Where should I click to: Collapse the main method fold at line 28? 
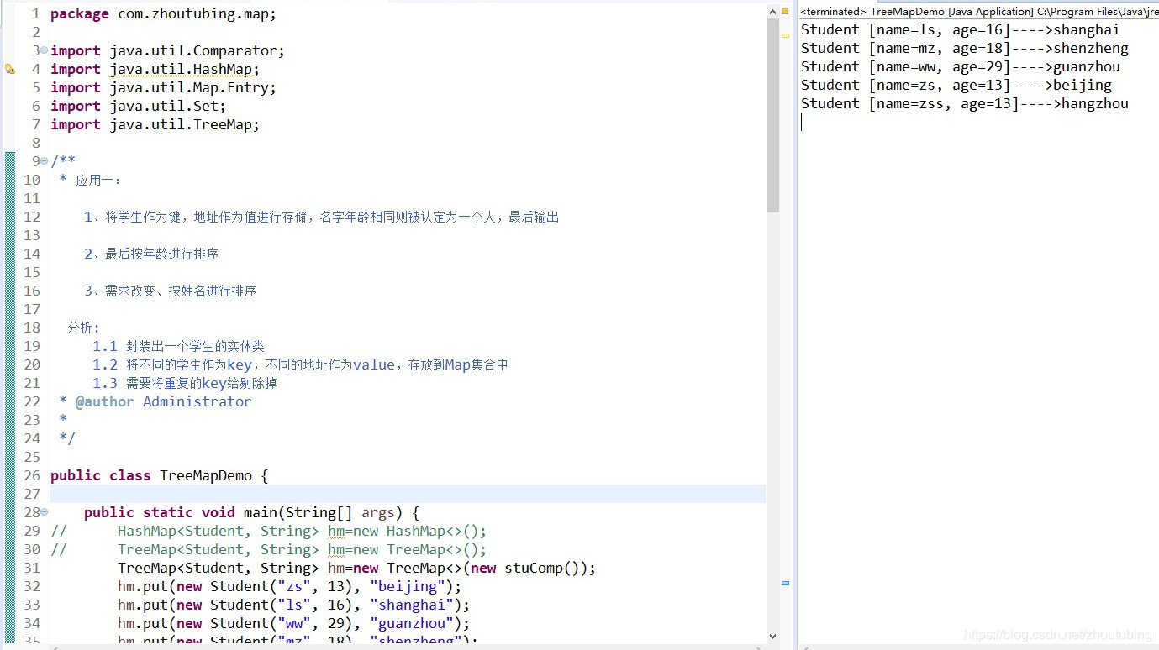pos(44,512)
